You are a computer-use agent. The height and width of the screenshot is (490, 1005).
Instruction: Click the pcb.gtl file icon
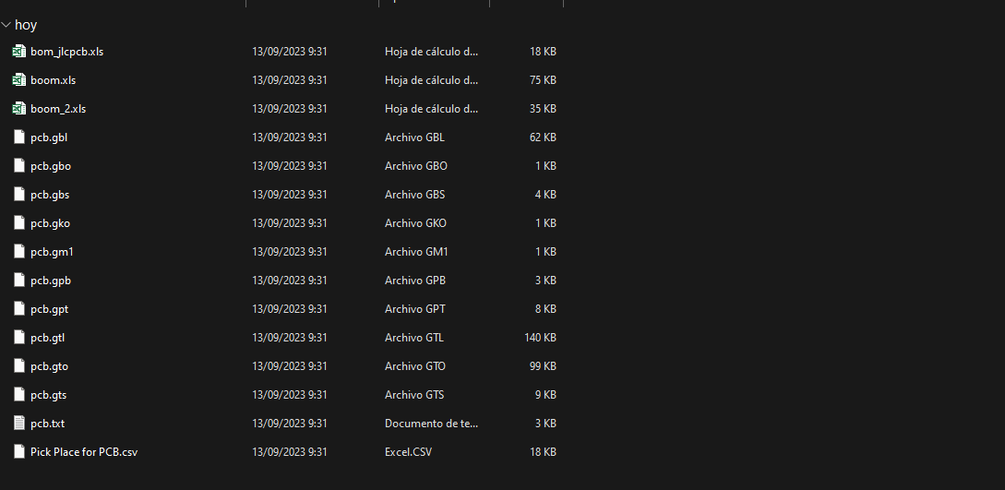[18, 338]
